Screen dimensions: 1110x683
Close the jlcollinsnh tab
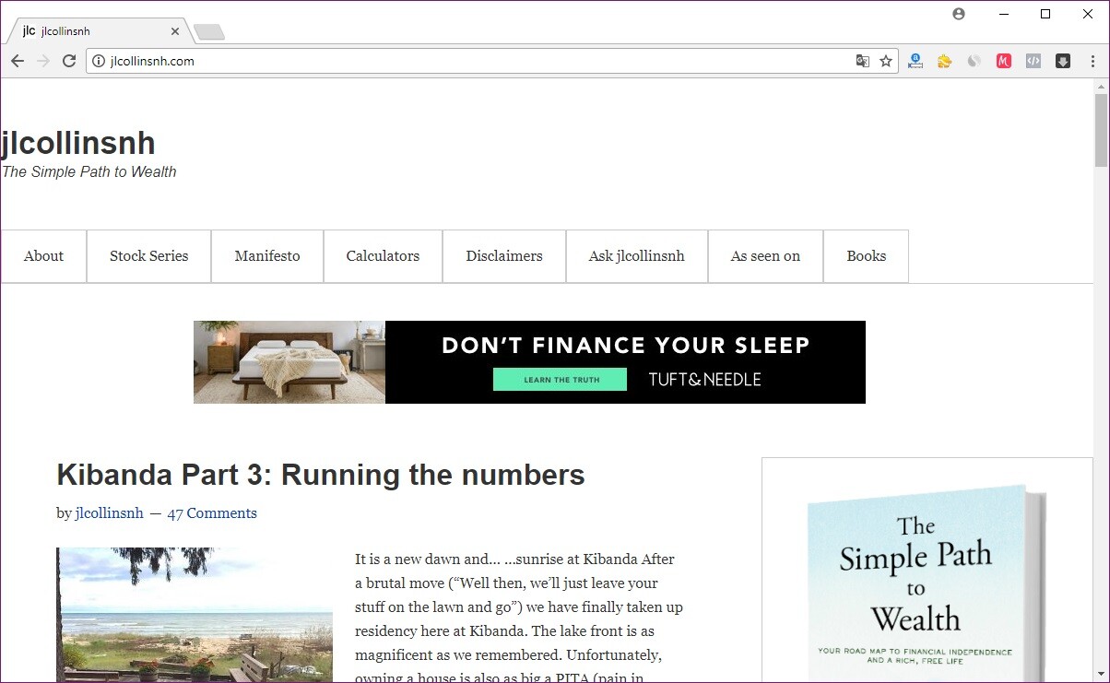pyautogui.click(x=175, y=31)
